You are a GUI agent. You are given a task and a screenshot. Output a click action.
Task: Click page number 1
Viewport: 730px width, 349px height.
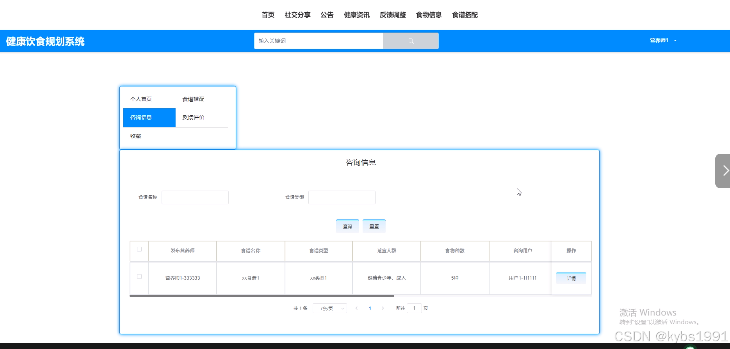tap(370, 308)
